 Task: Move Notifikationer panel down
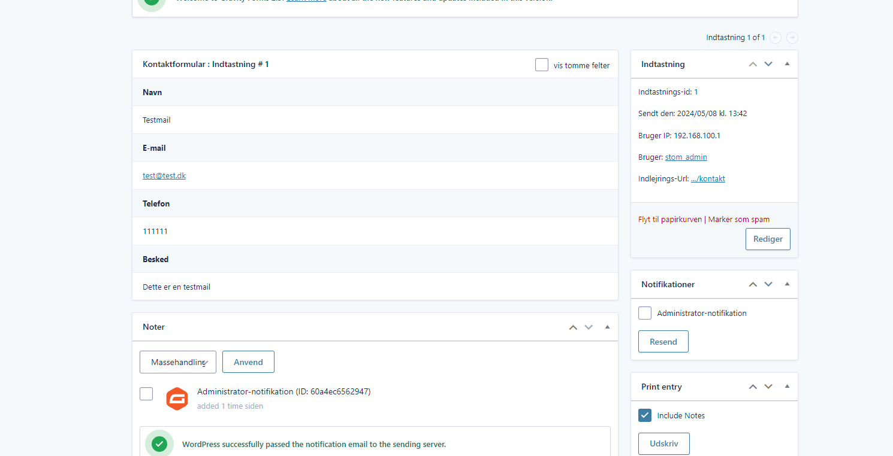pos(768,284)
